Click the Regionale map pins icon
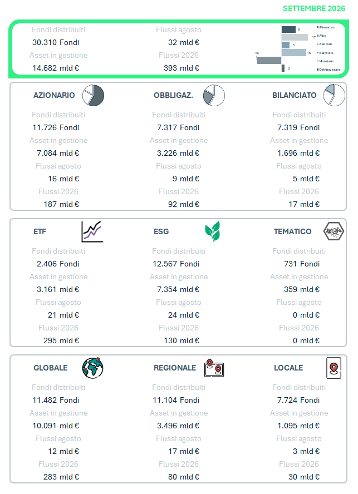The height and width of the screenshot is (494, 358). pyautogui.click(x=214, y=368)
